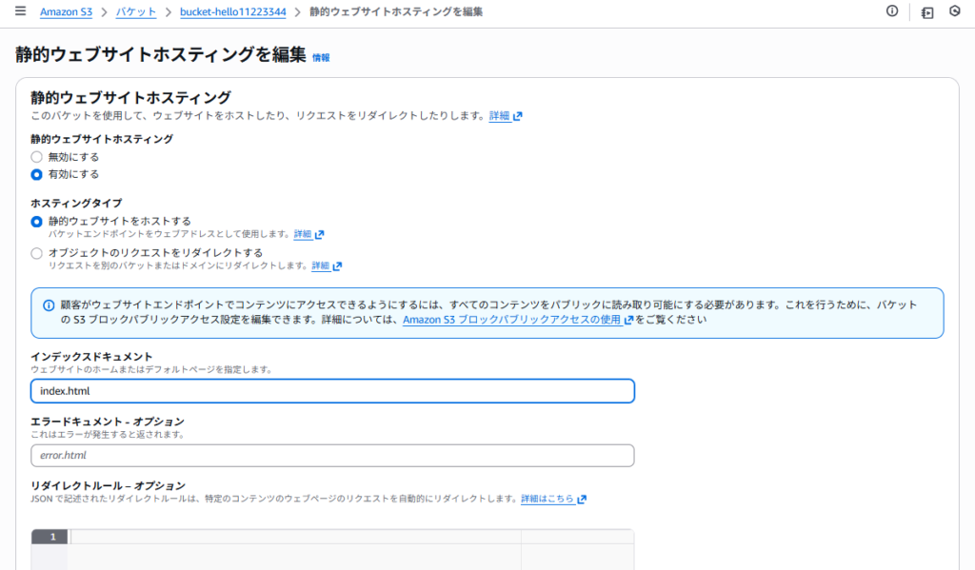Select the 無効にする radio button
The width and height of the screenshot is (975, 570).
coord(37,156)
